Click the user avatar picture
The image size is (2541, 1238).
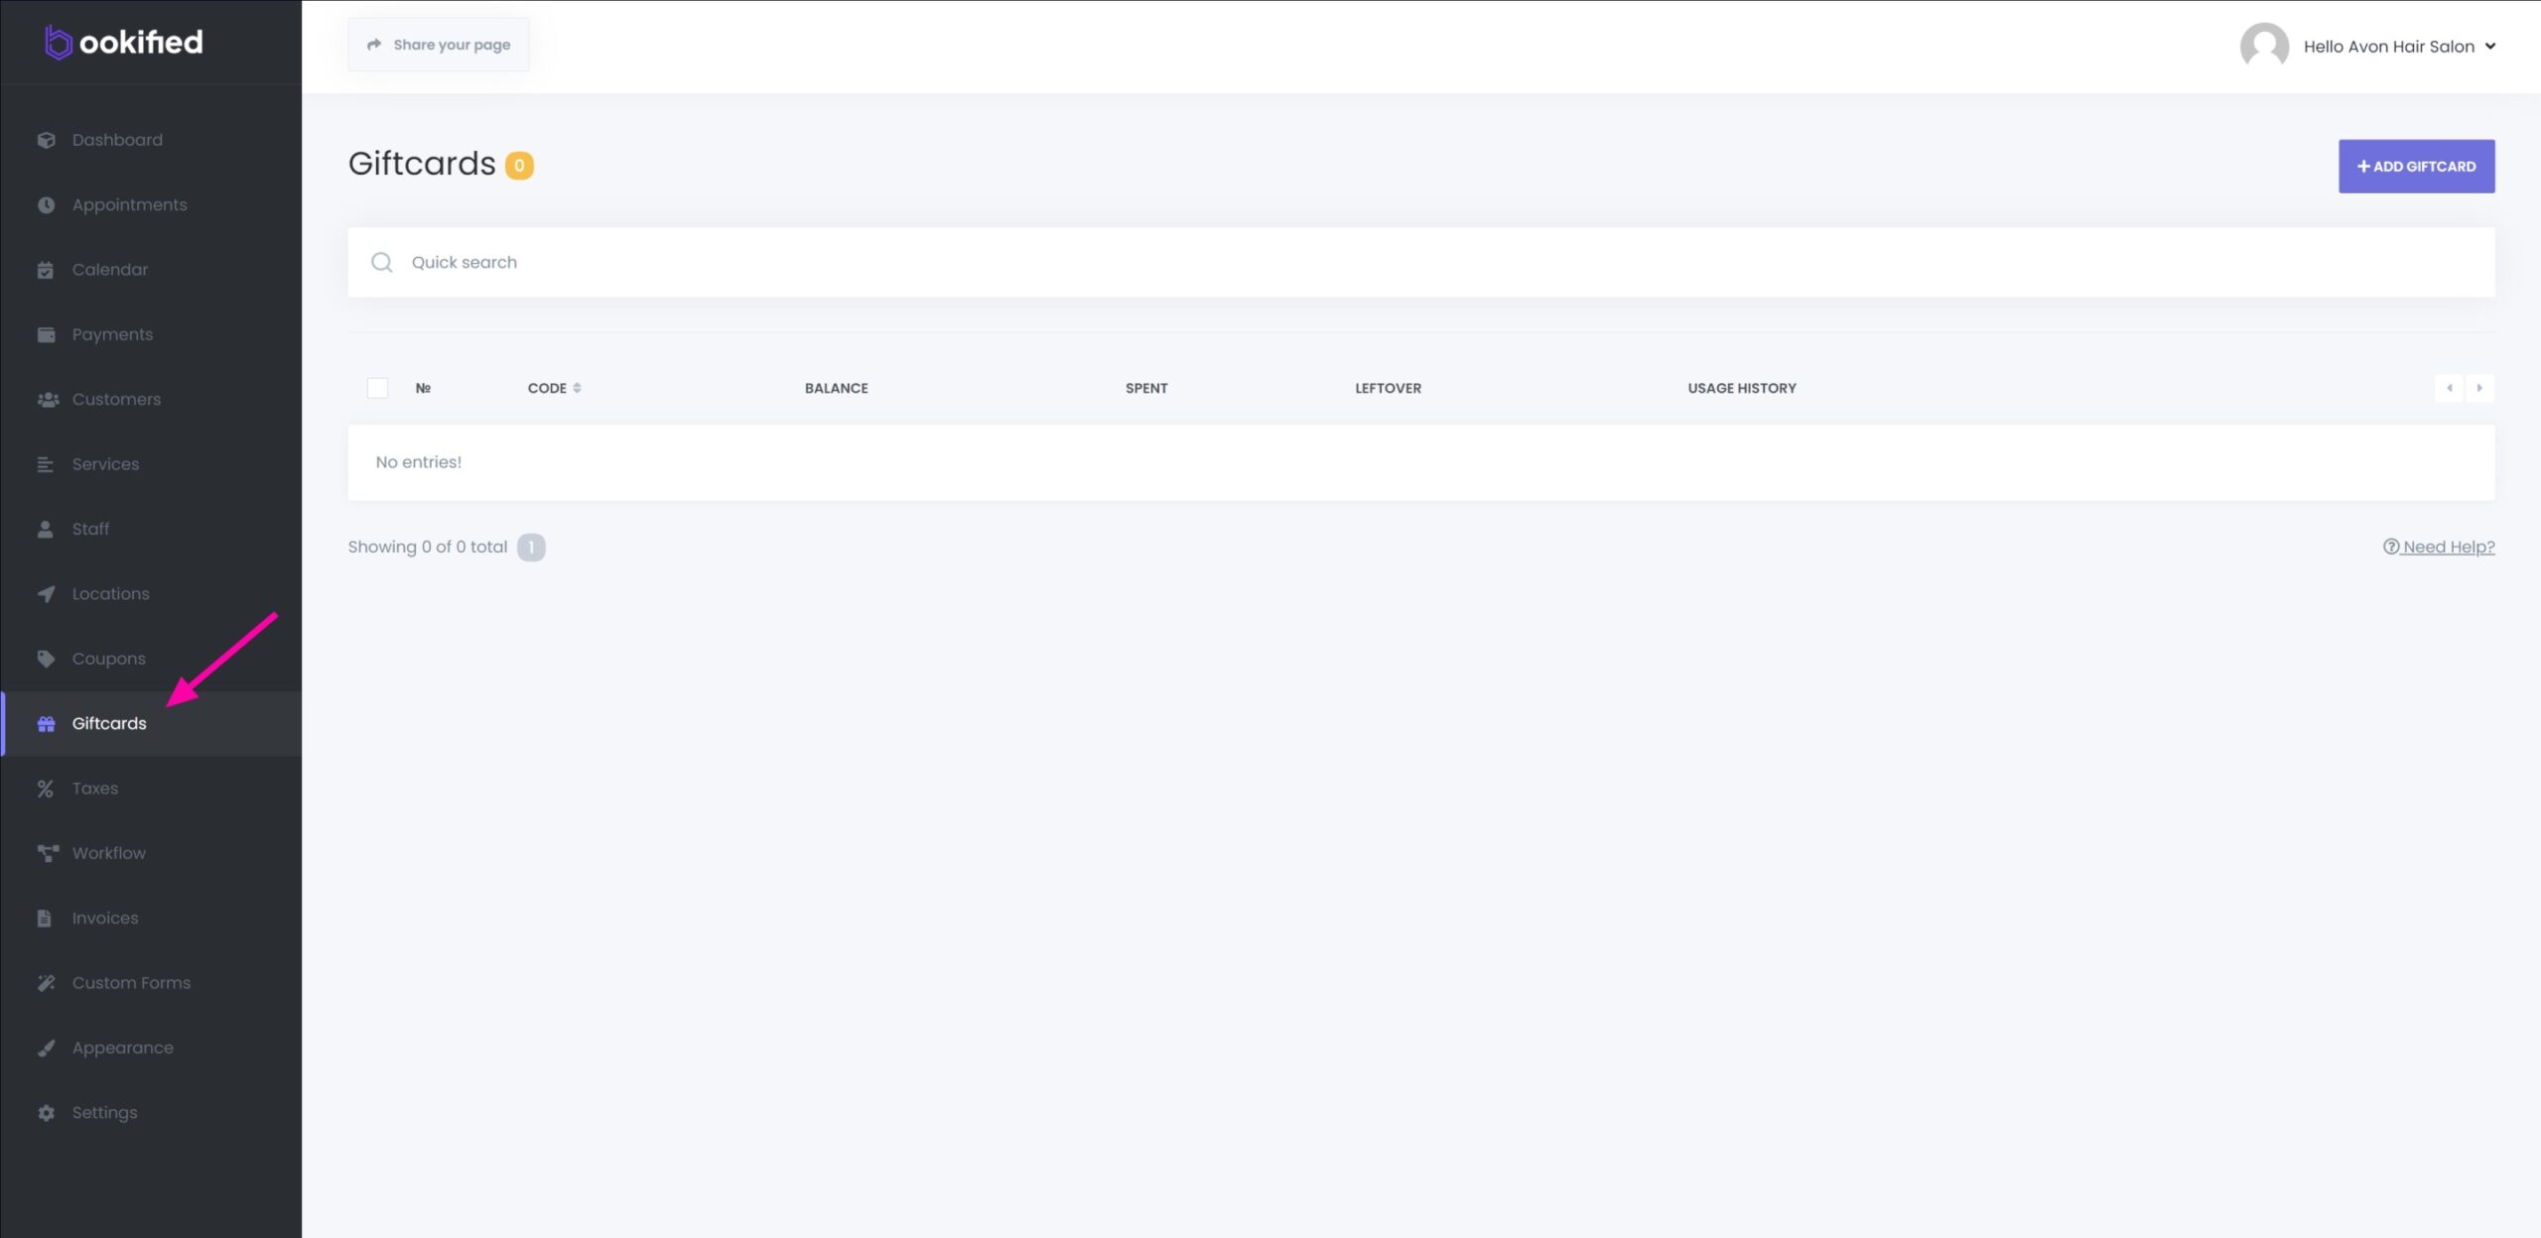point(2264,46)
